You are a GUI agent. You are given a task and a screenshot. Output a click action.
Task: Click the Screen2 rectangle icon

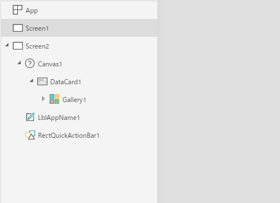pyautogui.click(x=18, y=46)
